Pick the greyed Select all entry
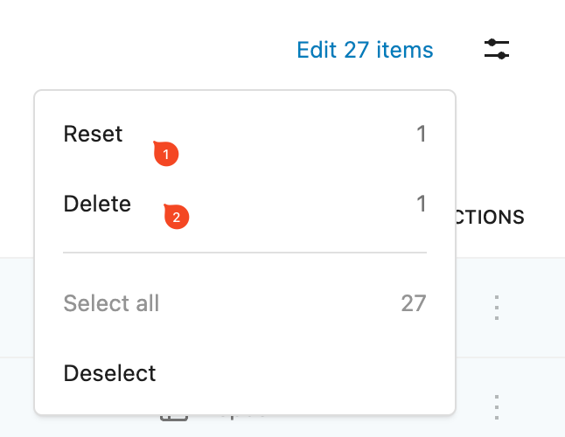 click(245, 303)
